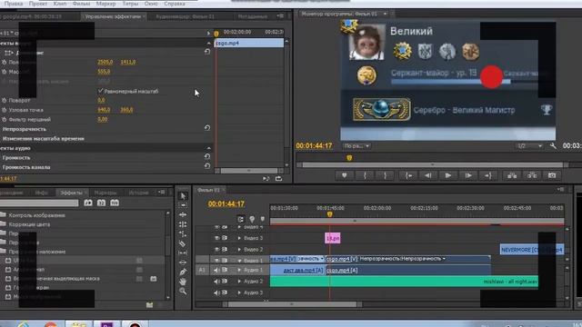Reset Громкость effect parameters
Viewport: 582px width, 327px height.
click(x=207, y=156)
